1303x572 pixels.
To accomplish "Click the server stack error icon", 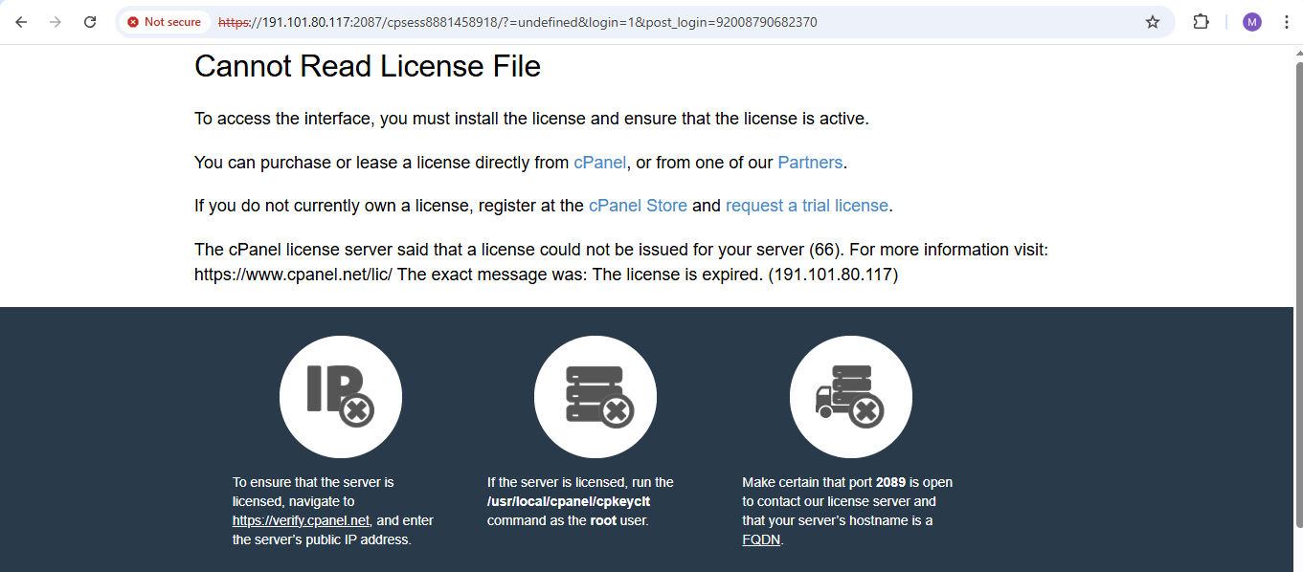I will [x=595, y=397].
